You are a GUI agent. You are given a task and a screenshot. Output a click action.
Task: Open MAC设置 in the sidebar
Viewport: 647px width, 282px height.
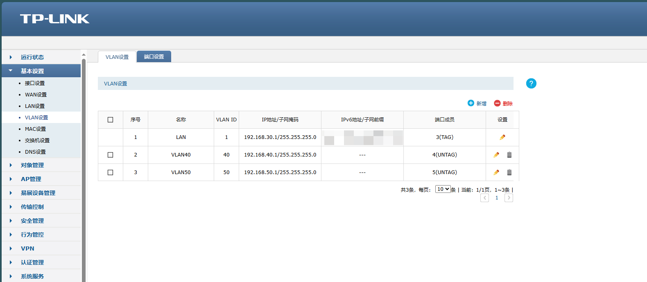tap(35, 129)
